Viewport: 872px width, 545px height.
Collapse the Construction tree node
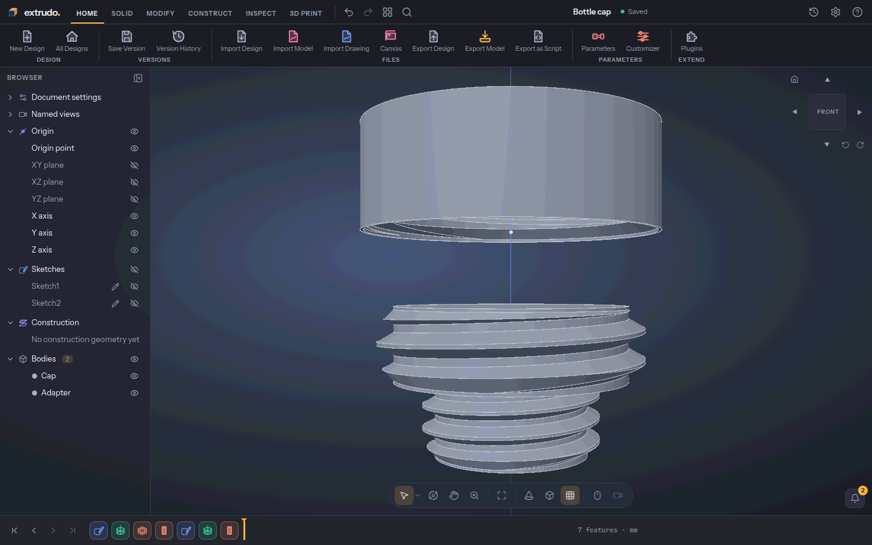pyautogui.click(x=10, y=323)
